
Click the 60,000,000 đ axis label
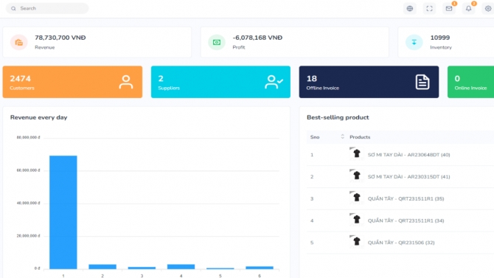[x=28, y=170]
